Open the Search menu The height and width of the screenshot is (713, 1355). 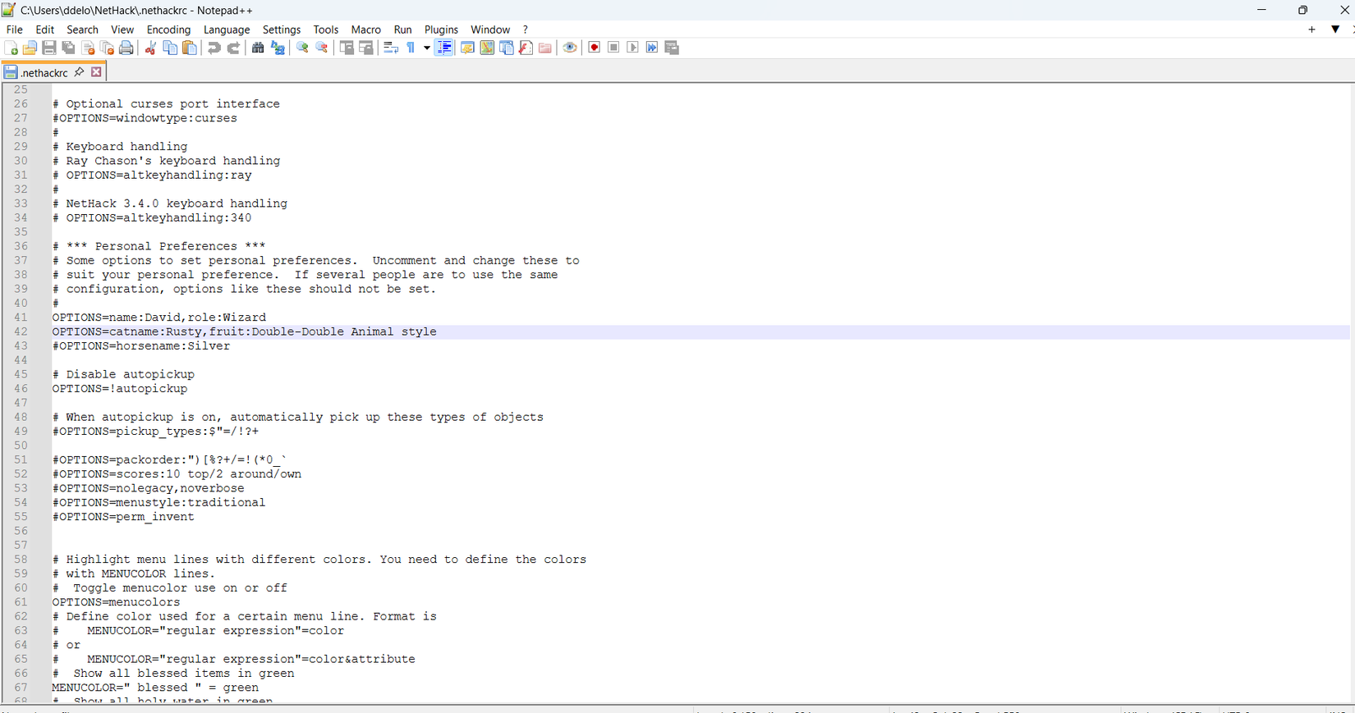[x=82, y=30]
